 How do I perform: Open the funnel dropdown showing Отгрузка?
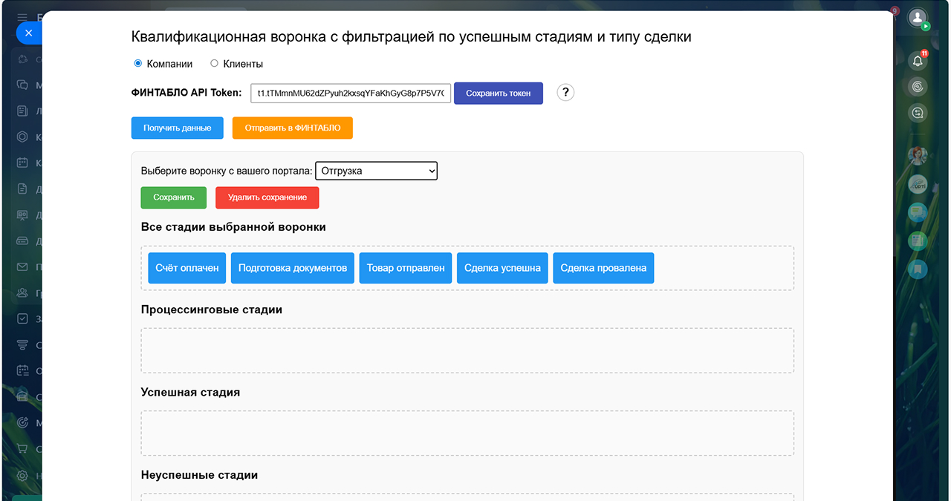click(x=377, y=171)
